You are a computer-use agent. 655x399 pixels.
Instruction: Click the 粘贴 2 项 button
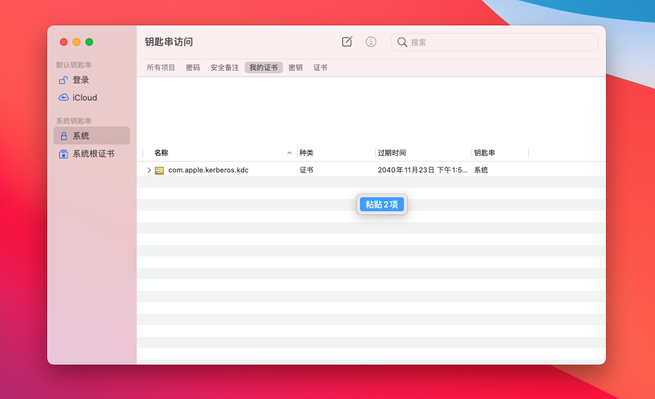point(382,204)
